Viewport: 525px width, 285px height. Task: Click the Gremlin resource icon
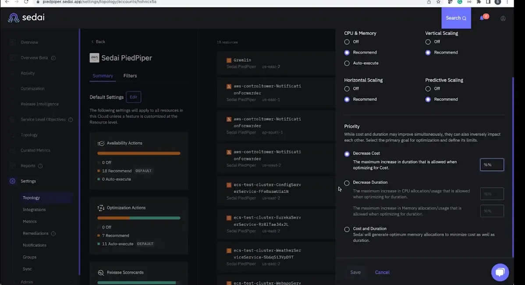229,60
